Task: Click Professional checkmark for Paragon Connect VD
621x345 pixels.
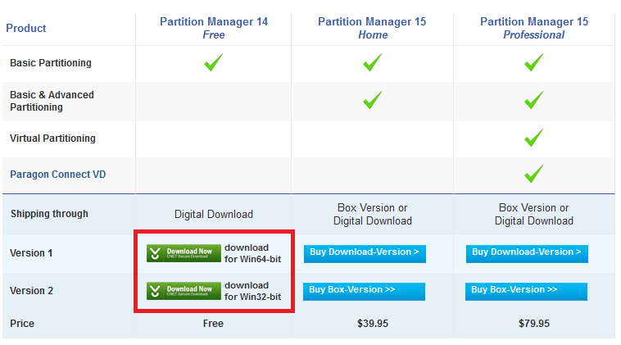Action: click(534, 174)
